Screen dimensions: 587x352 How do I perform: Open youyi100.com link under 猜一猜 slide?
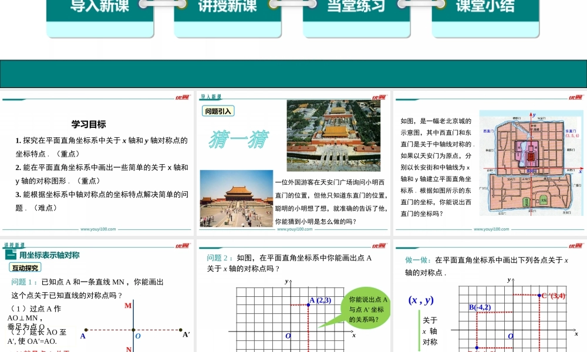tap(294, 229)
